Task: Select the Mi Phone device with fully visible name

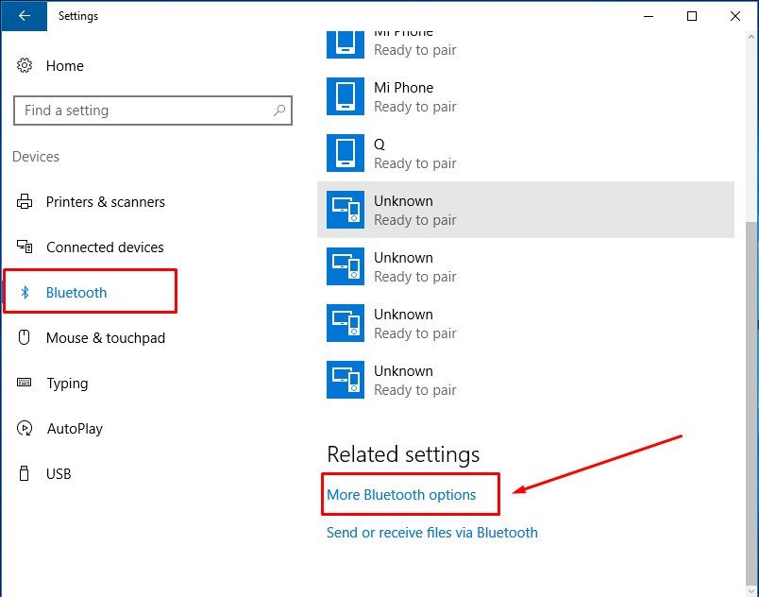Action: tap(403, 96)
